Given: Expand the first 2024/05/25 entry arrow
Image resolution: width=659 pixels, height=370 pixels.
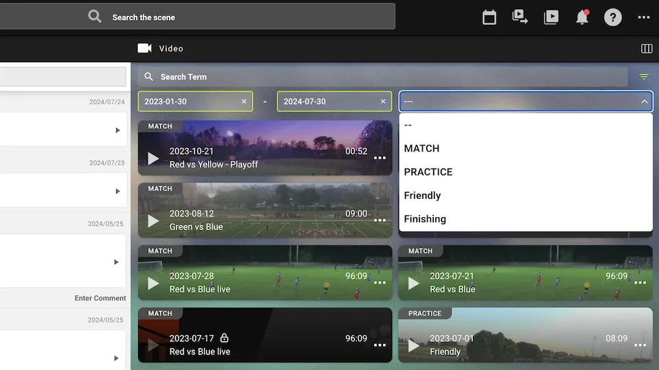Looking at the screenshot, I should (x=117, y=262).
